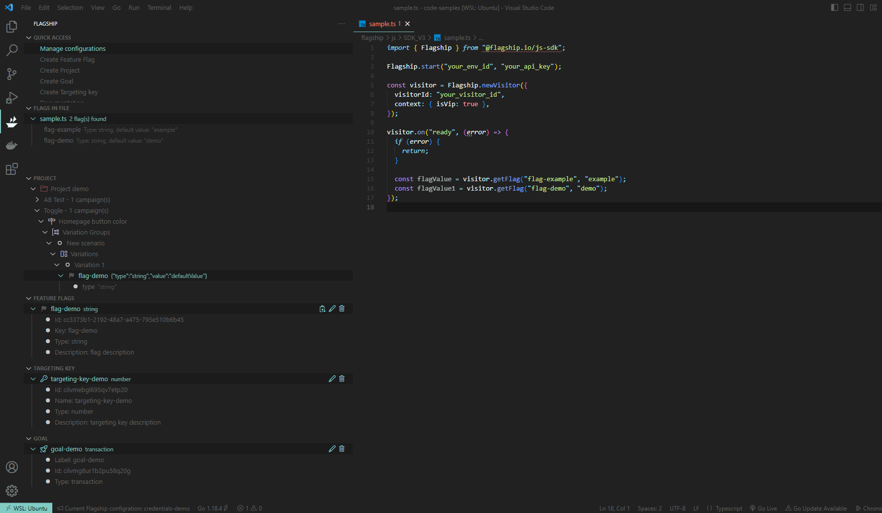The image size is (882, 513).
Task: Open Flagship view more actions menu
Action: point(342,24)
